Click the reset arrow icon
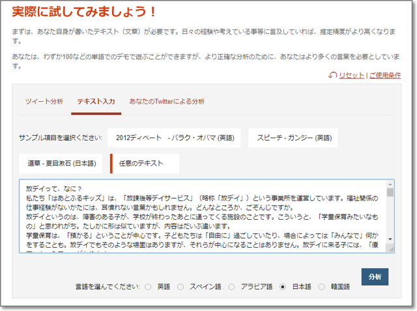This screenshot has height=311, width=417. 333,76
